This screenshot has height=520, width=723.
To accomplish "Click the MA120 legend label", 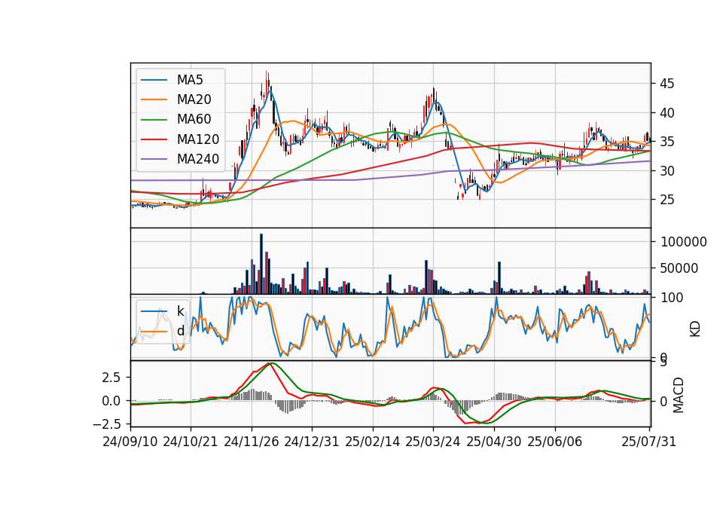I will pyautogui.click(x=198, y=139).
